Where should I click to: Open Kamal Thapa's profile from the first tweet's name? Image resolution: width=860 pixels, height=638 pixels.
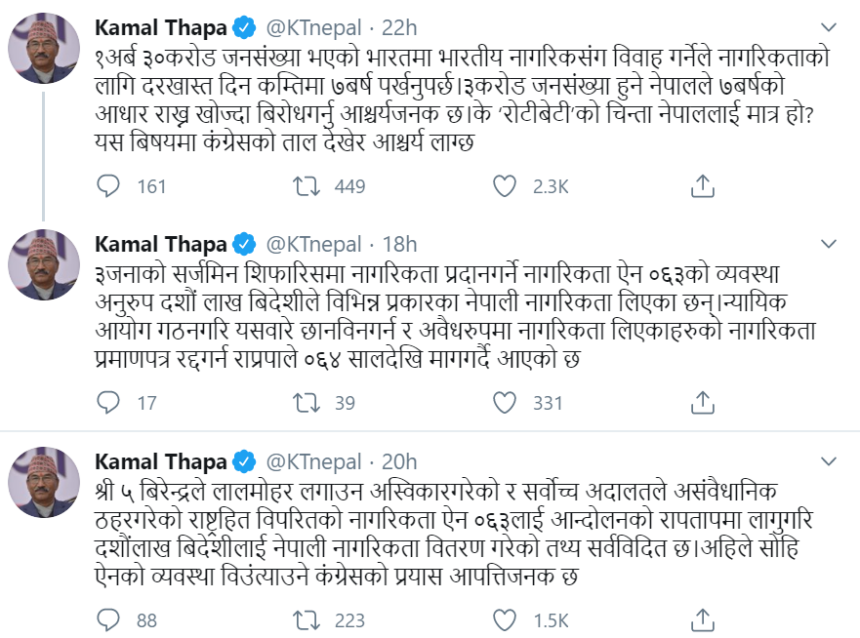(x=163, y=26)
